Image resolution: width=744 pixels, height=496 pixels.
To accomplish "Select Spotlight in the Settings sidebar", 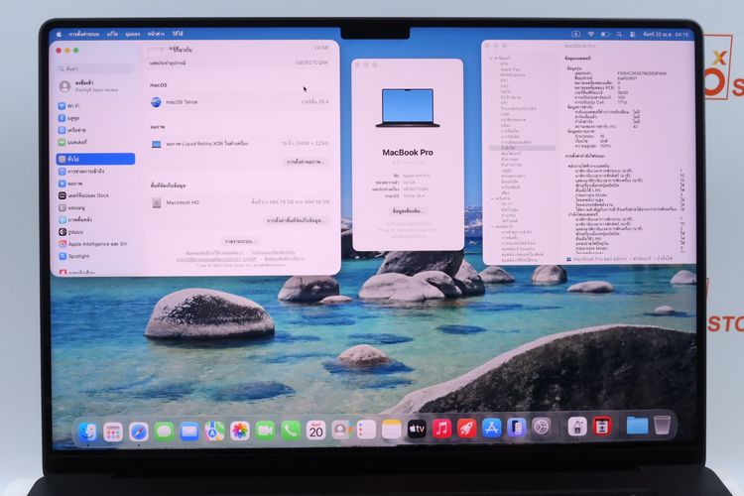I will click(95, 256).
